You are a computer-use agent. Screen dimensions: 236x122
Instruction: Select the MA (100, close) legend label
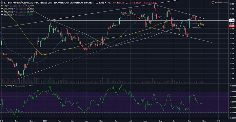(7, 12)
